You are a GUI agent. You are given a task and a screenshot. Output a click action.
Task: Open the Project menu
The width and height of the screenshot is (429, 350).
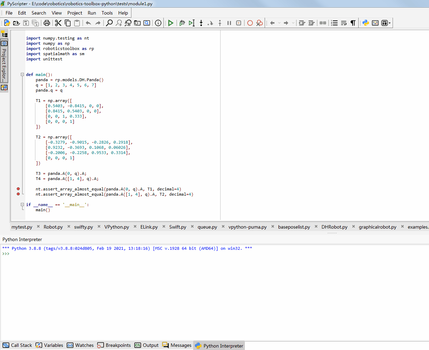tap(75, 13)
